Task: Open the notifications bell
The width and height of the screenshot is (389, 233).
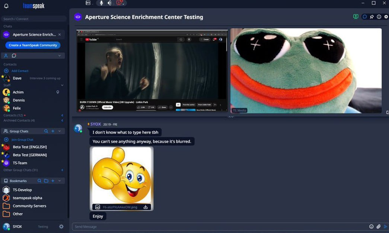Action: click(6, 6)
